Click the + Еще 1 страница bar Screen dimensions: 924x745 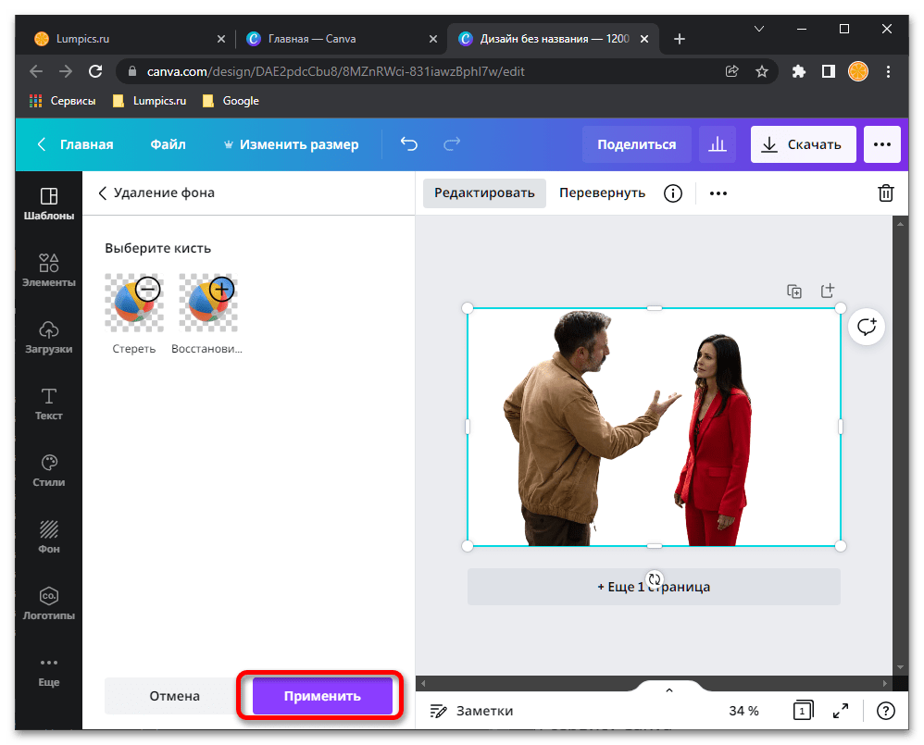tap(654, 587)
